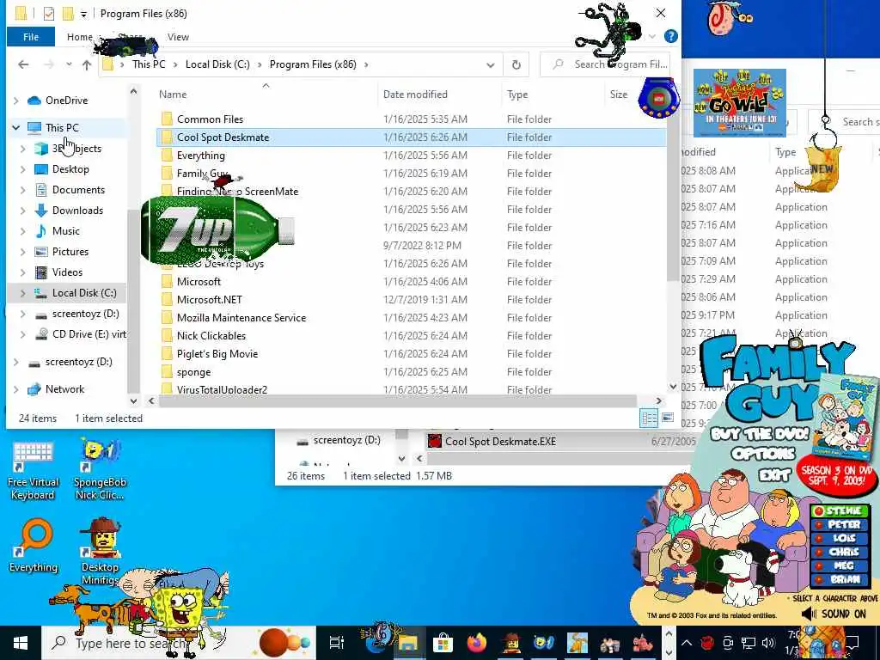Image resolution: width=880 pixels, height=660 pixels.
Task: Select Stewie character in Family Guy panel
Action: [840, 510]
